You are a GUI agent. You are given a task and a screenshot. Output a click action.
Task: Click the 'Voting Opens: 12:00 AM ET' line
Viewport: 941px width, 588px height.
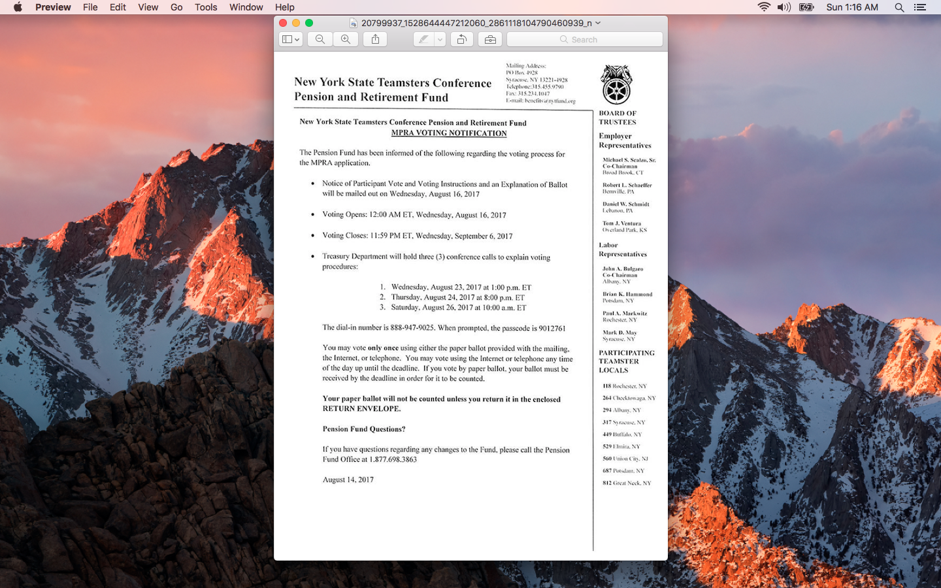click(414, 214)
